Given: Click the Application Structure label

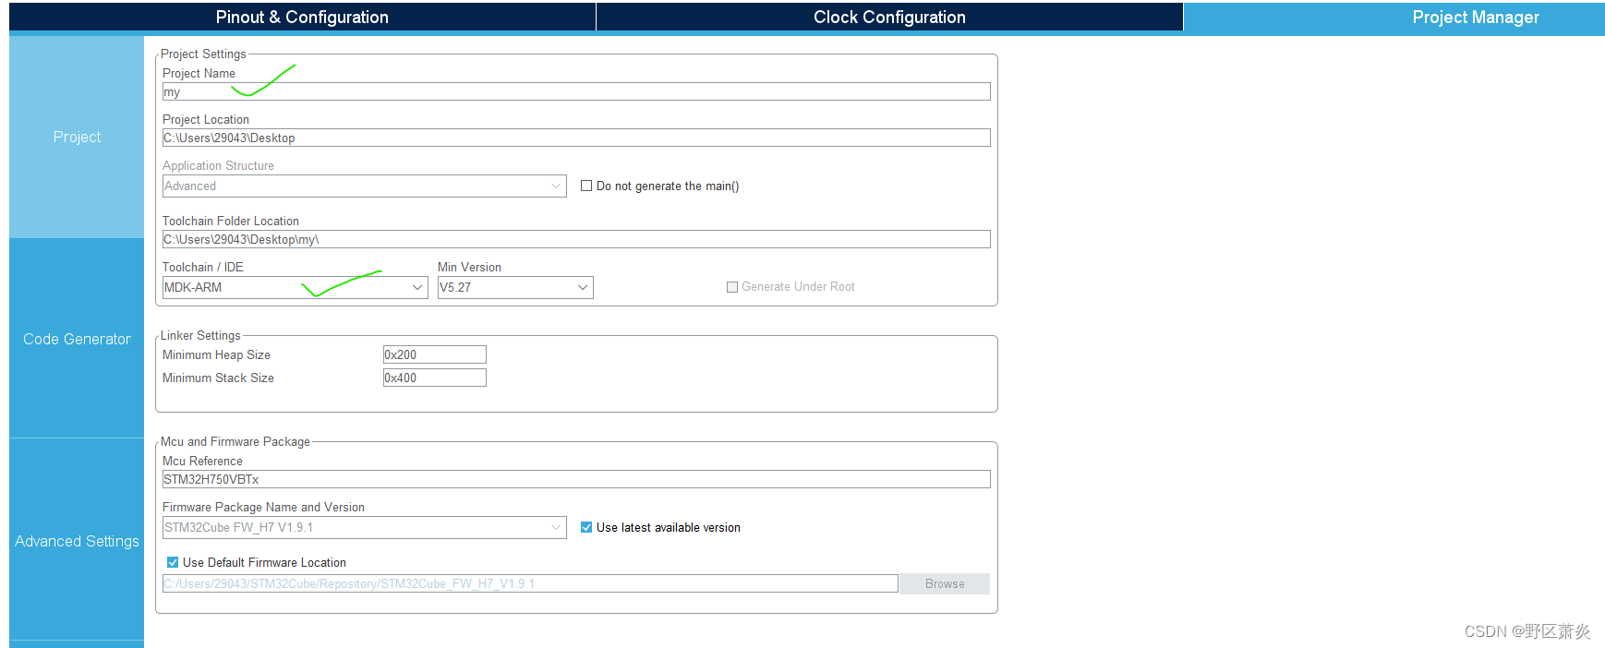Looking at the screenshot, I should pos(218,165).
